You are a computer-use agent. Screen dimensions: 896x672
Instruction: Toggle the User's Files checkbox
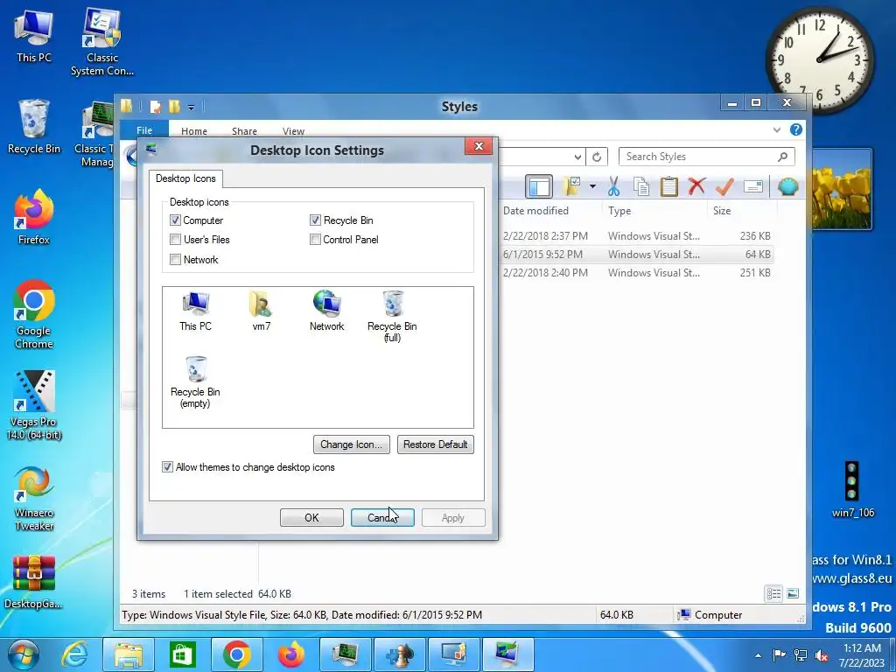175,240
